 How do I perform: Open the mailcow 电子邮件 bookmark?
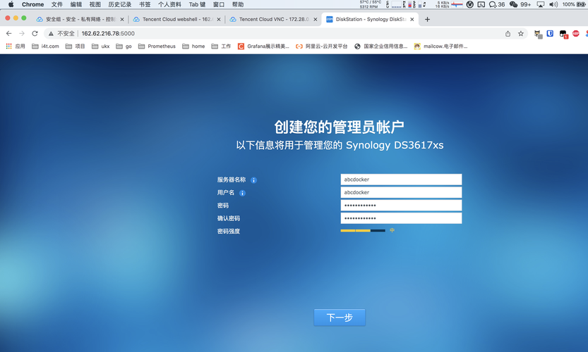[441, 46]
